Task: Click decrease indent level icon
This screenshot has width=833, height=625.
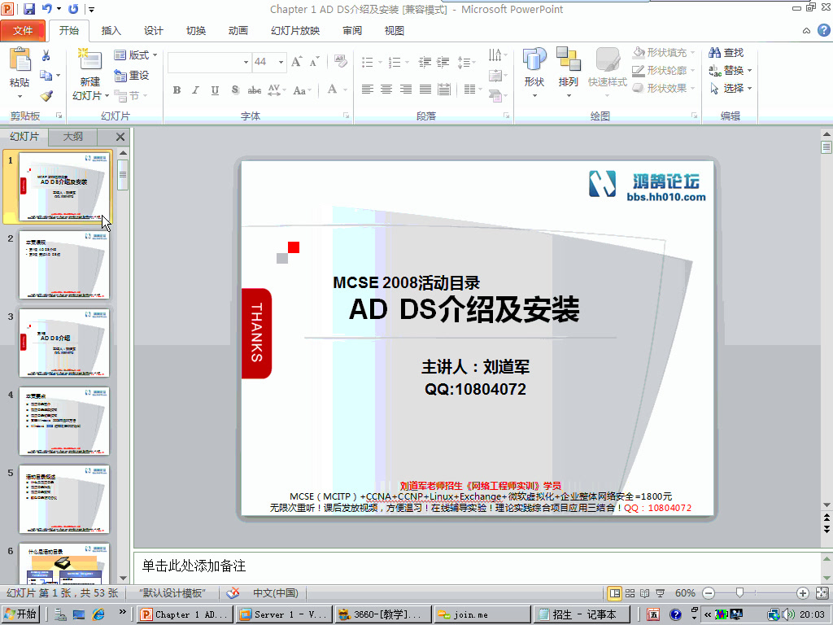Action: click(425, 62)
